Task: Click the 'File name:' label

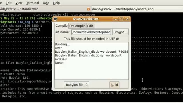Action: 62,32
